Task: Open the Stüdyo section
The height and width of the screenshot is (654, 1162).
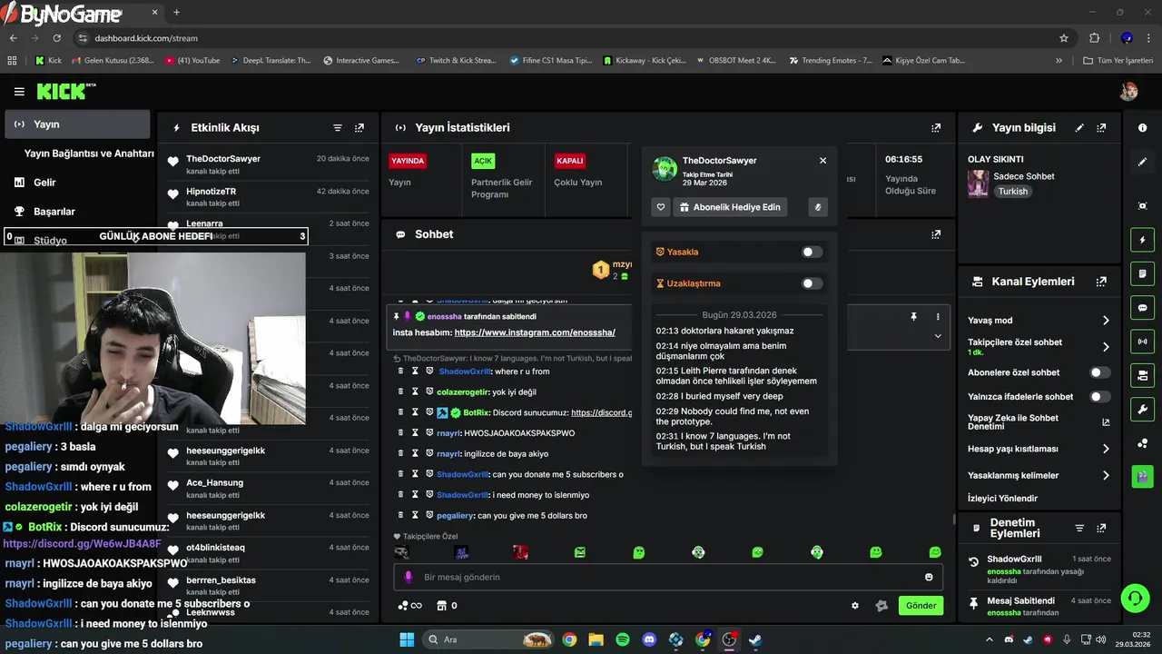Action: 50,241
